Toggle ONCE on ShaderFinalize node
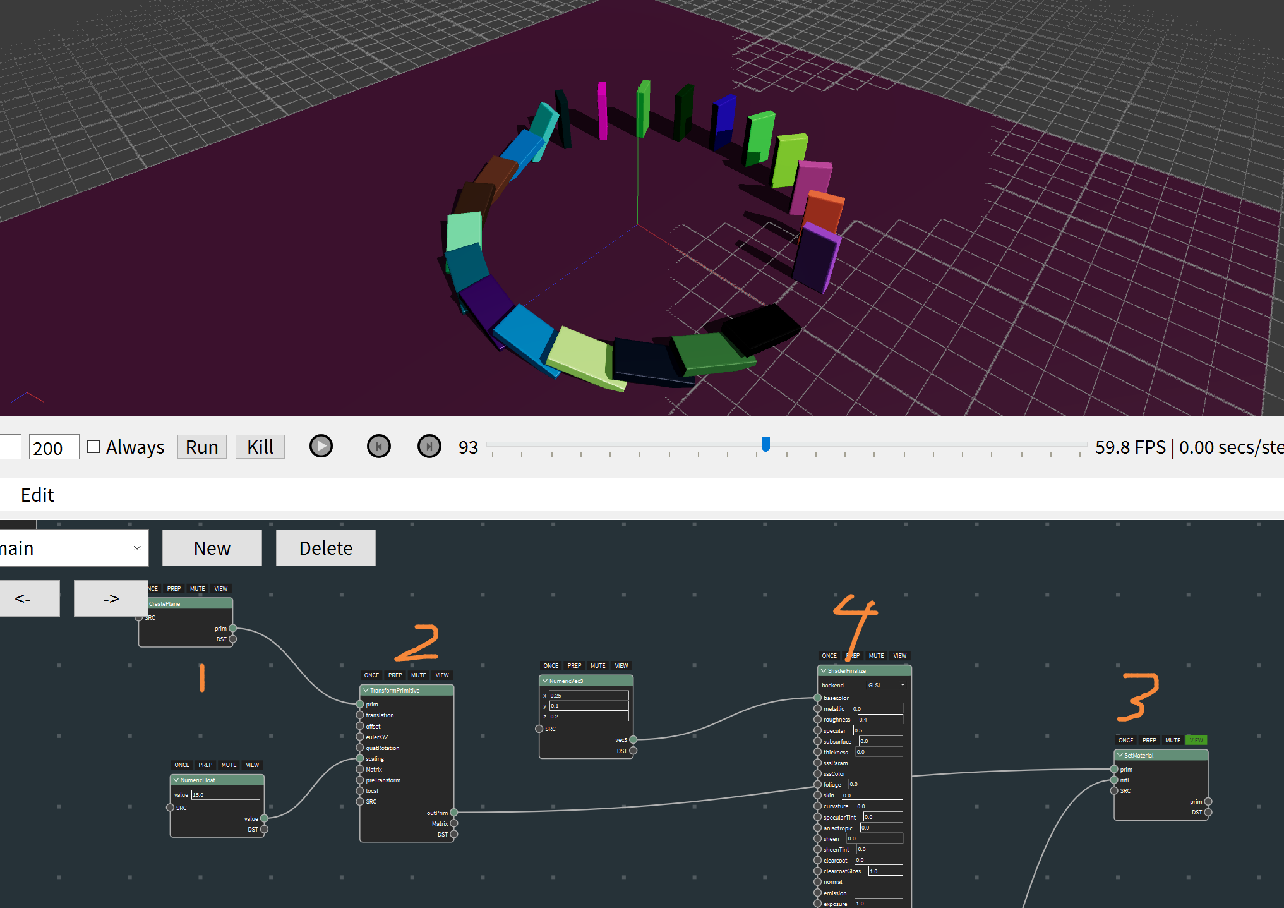The height and width of the screenshot is (908, 1284). tap(829, 655)
